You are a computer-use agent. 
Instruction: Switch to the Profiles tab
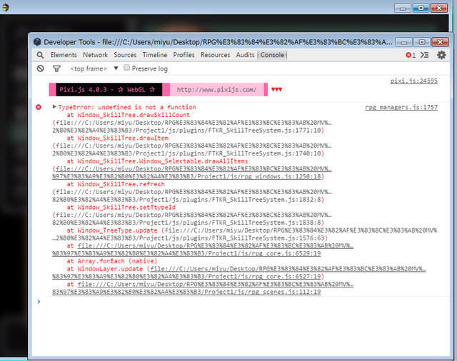tap(184, 55)
